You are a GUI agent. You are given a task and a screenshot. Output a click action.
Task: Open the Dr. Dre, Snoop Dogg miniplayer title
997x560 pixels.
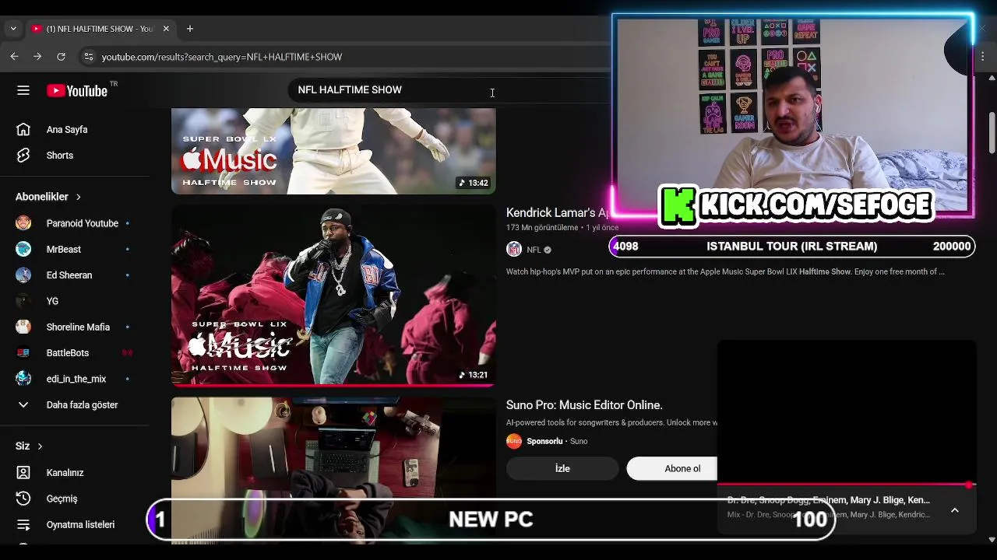829,500
